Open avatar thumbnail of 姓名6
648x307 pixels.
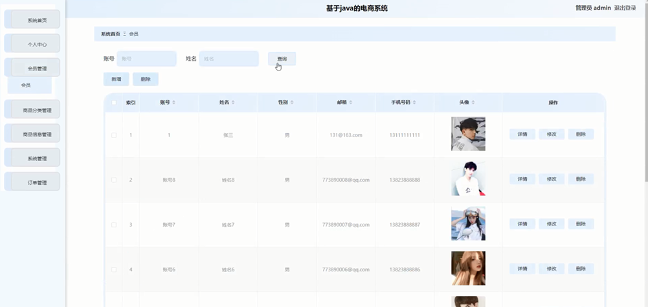pyautogui.click(x=468, y=268)
